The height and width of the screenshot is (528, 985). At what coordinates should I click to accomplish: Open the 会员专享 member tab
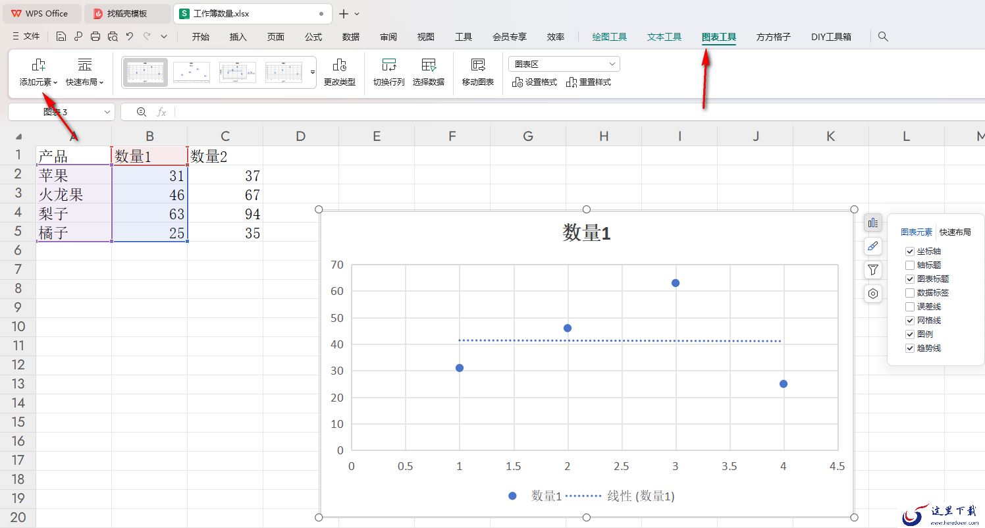[x=510, y=37]
